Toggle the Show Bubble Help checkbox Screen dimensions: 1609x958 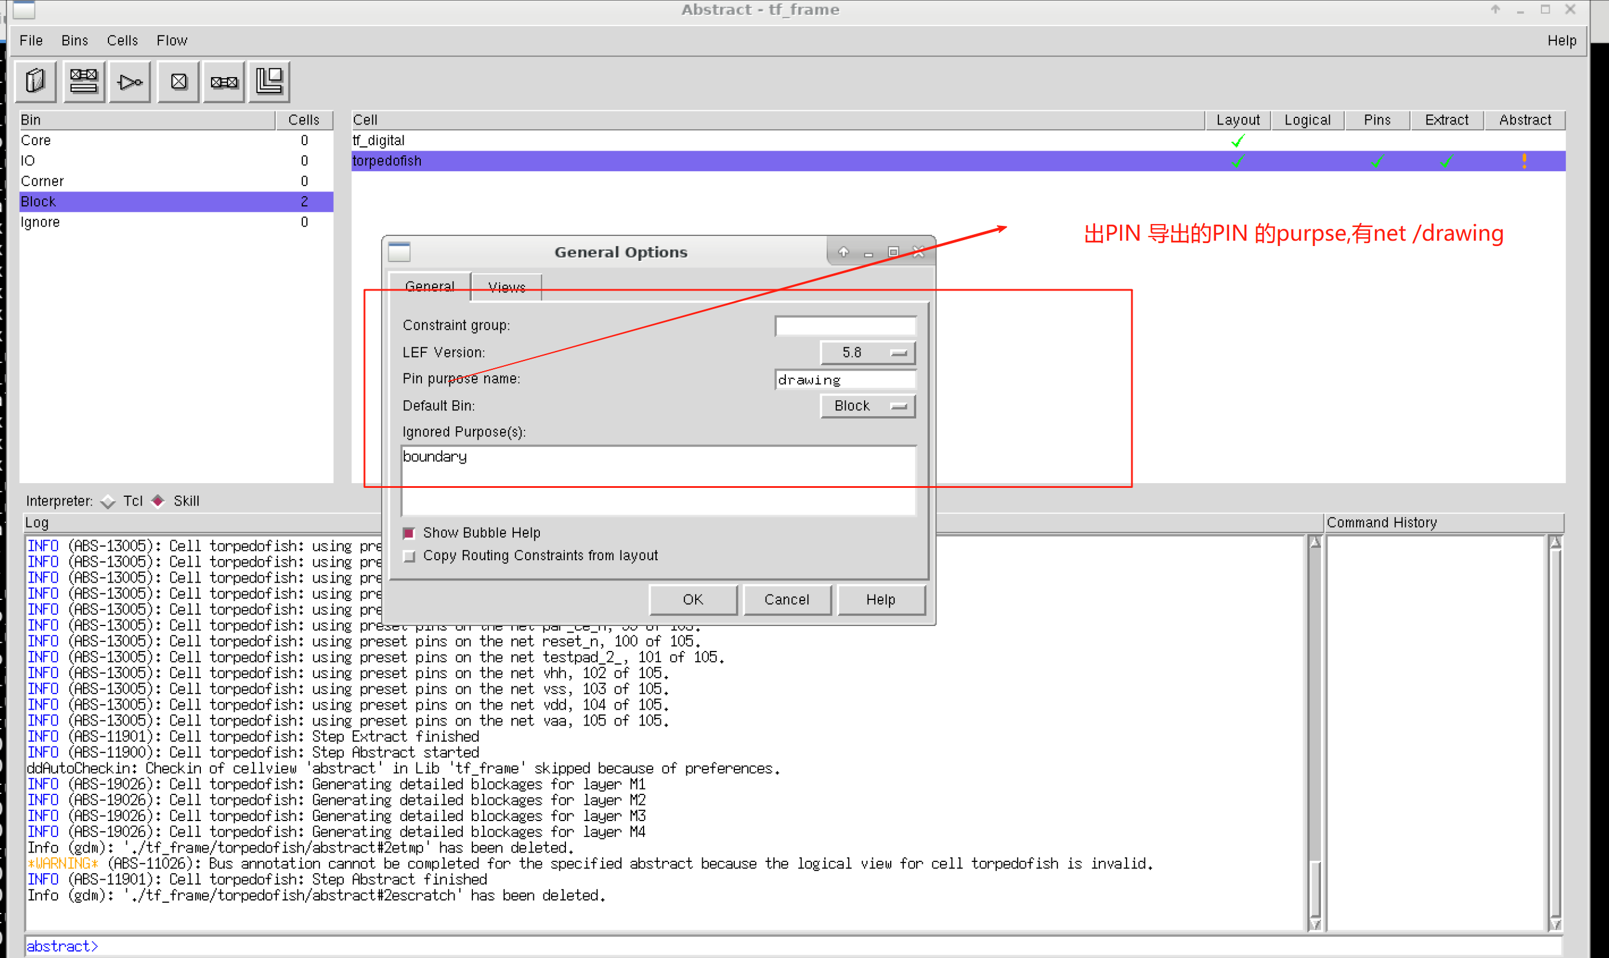[409, 533]
